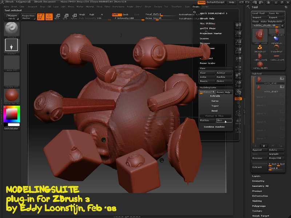
Task: Expand the MULTI DISPLACEMENT 3 section
Action: pyautogui.click(x=214, y=13)
